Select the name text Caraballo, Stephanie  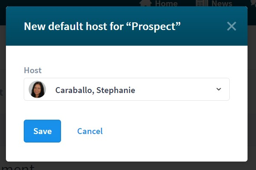coord(95,90)
